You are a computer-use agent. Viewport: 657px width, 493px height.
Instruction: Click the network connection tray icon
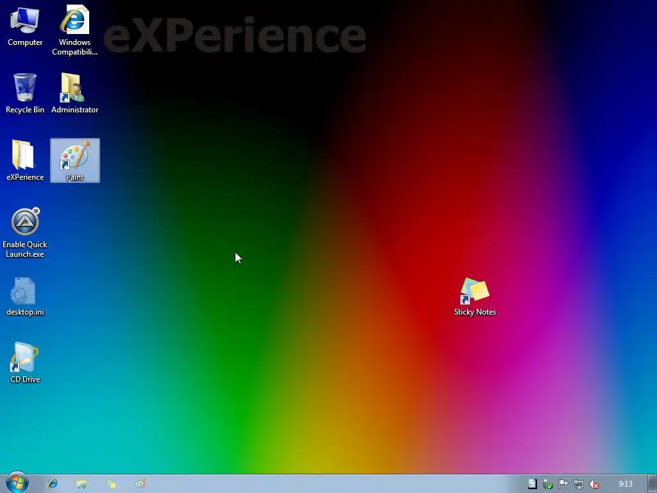tap(579, 484)
